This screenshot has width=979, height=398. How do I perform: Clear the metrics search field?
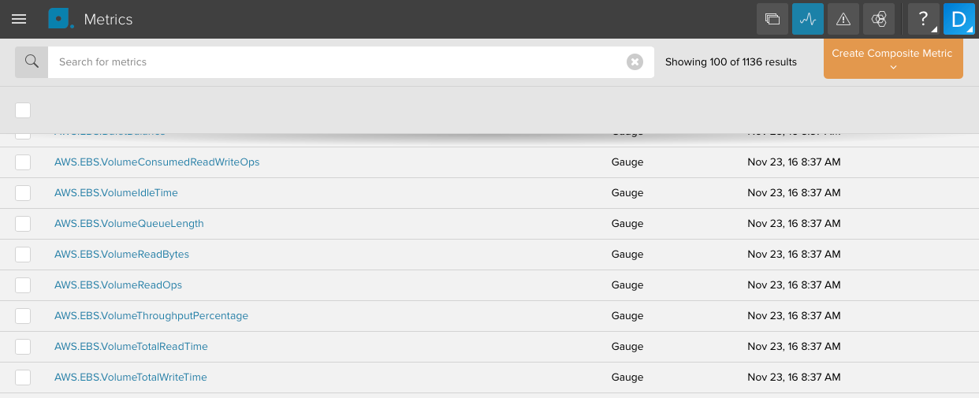[635, 61]
